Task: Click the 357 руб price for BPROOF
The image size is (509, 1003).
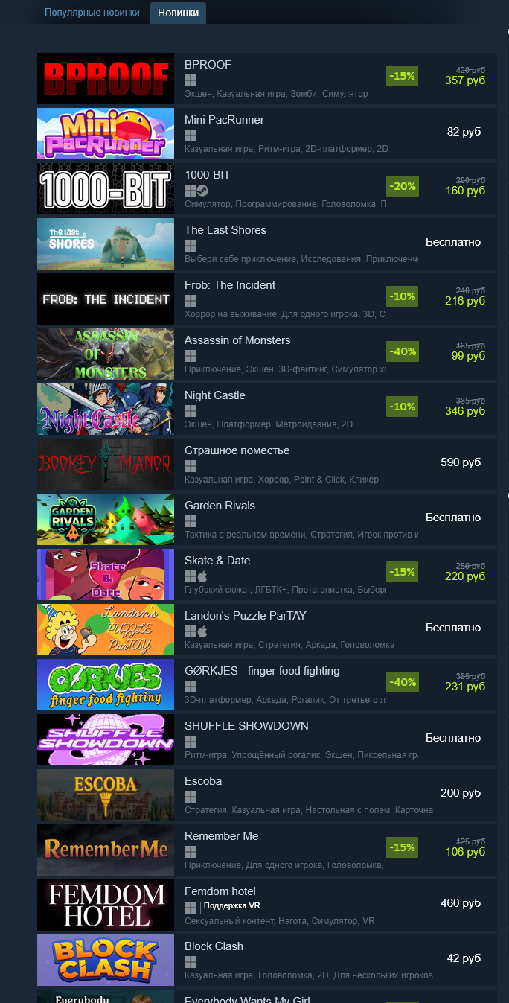Action: [465, 80]
